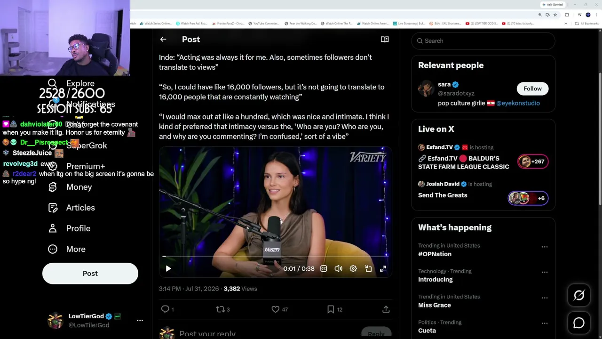Open video settings gear
The image size is (602, 339).
click(353, 268)
